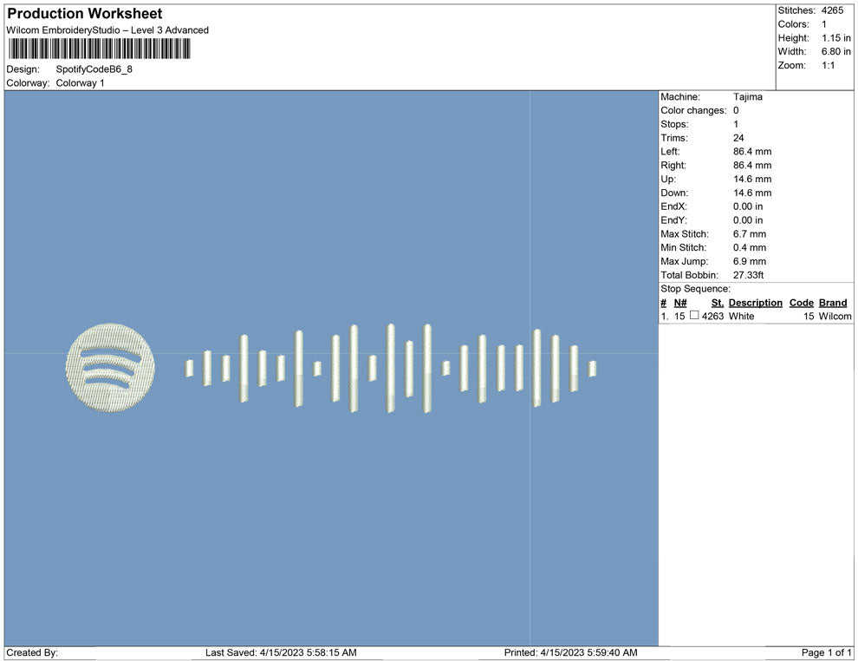Click the Max Jump value 6.9 mm
The height and width of the screenshot is (661, 858).
tap(750, 261)
